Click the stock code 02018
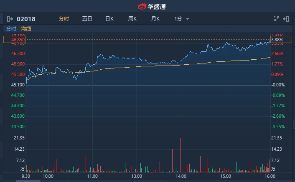The image size is (295, 182). [x=26, y=19]
